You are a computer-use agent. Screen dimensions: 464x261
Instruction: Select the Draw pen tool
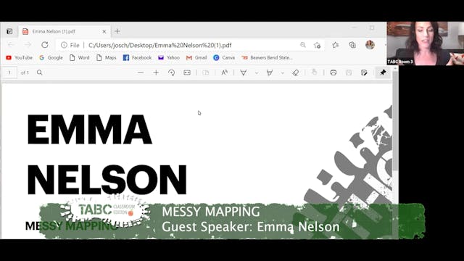(244, 72)
